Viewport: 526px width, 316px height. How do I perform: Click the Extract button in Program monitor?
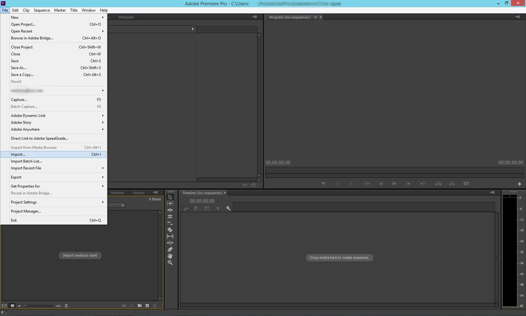coord(452,183)
